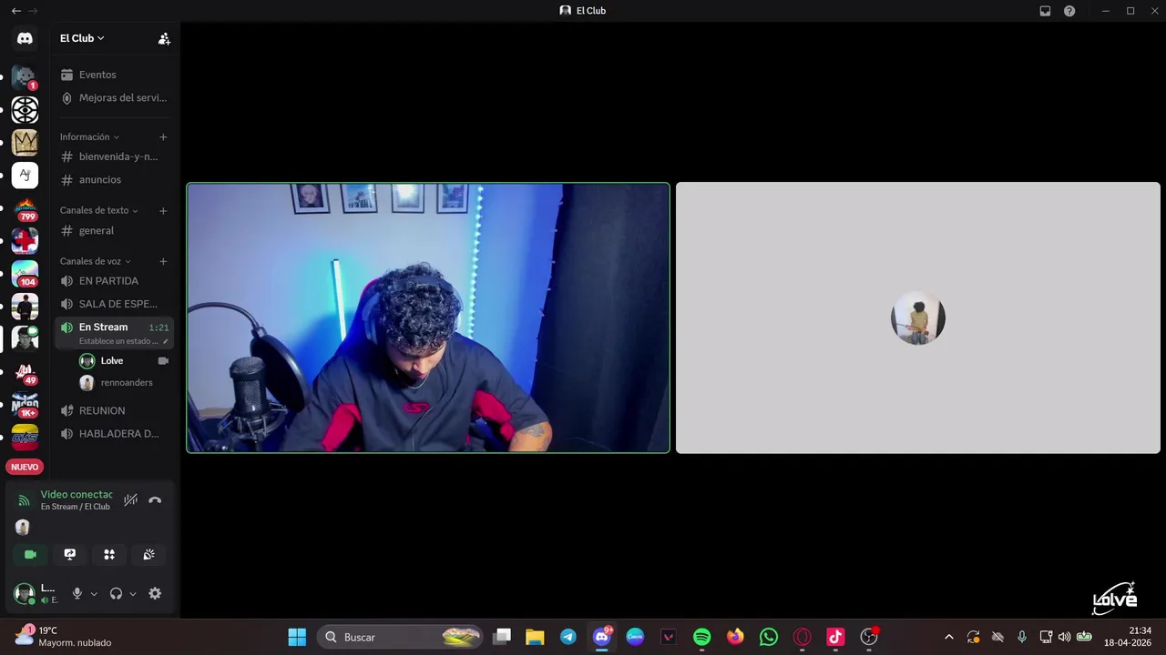Open the El Club server dropdown
The width and height of the screenshot is (1166, 655).
click(x=82, y=38)
